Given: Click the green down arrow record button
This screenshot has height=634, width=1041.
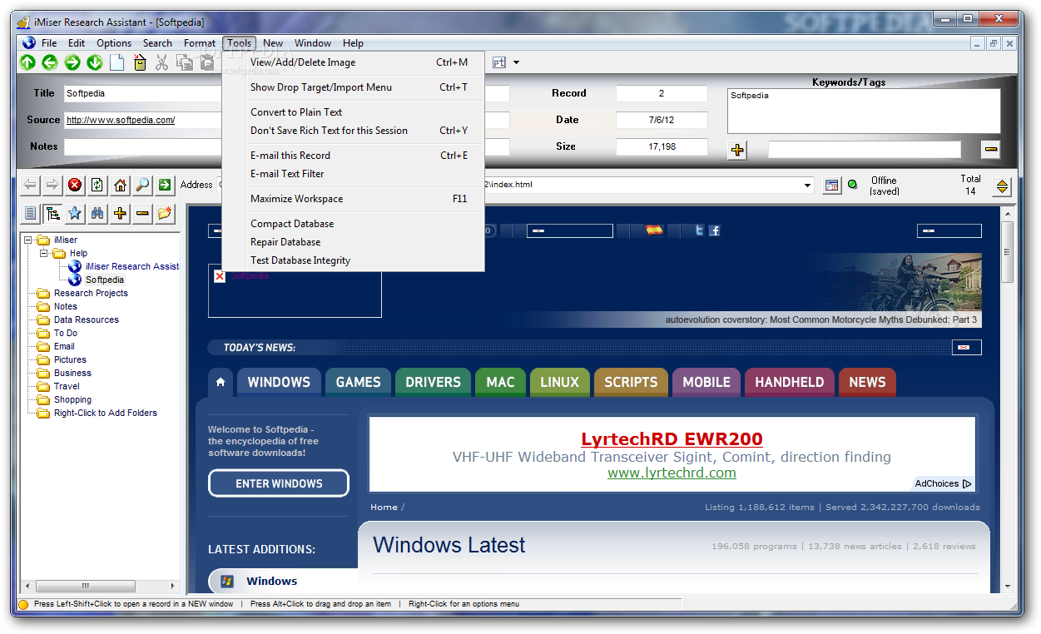Looking at the screenshot, I should pos(95,62).
